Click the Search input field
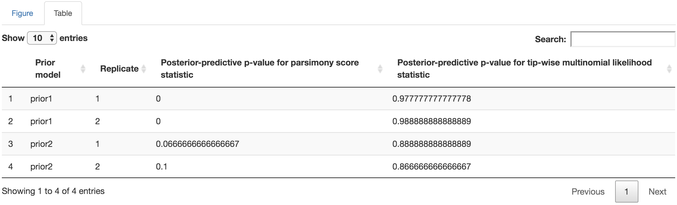 pos(623,39)
